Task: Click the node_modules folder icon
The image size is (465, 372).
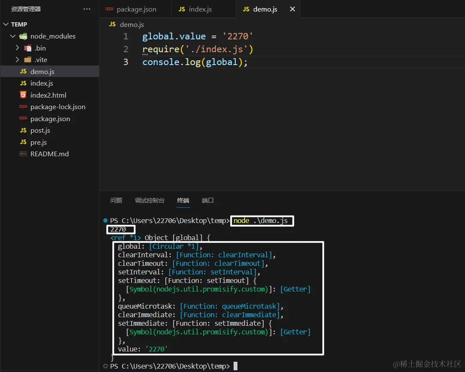Action: [23, 36]
